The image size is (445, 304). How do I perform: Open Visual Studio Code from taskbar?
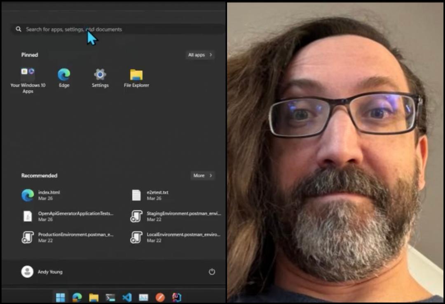point(127,297)
